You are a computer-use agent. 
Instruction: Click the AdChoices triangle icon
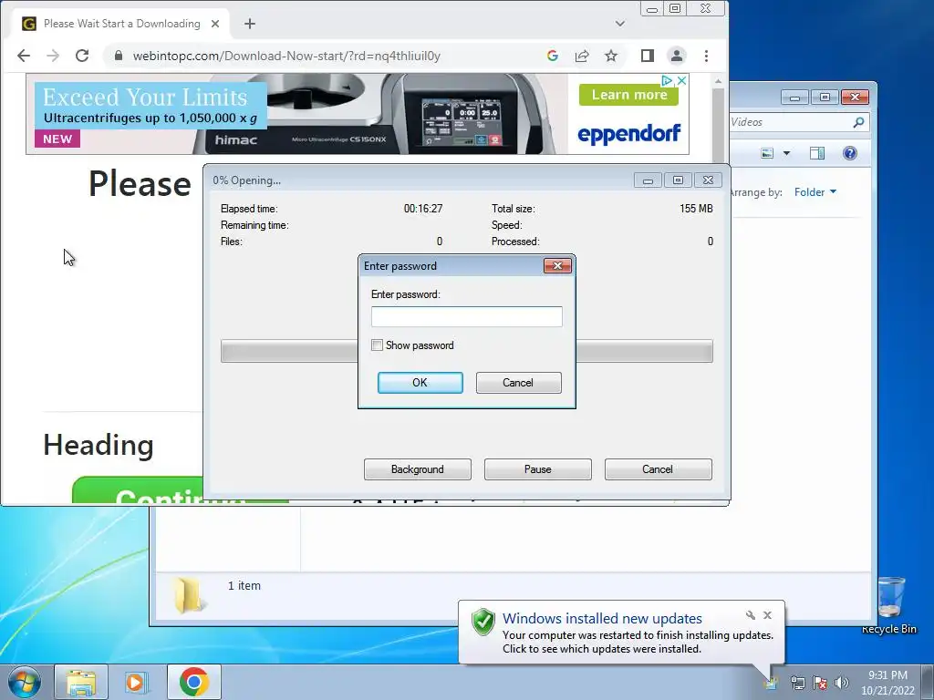pyautogui.click(x=667, y=80)
